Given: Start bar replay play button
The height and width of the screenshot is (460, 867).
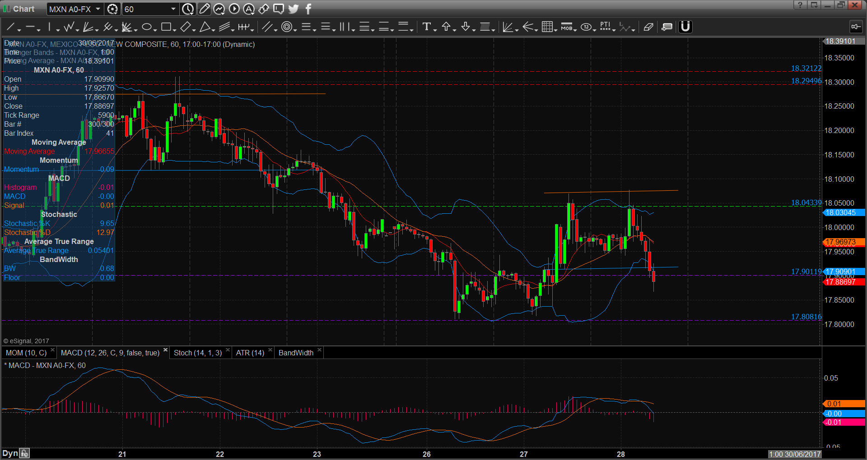Looking at the screenshot, I should [x=234, y=9].
